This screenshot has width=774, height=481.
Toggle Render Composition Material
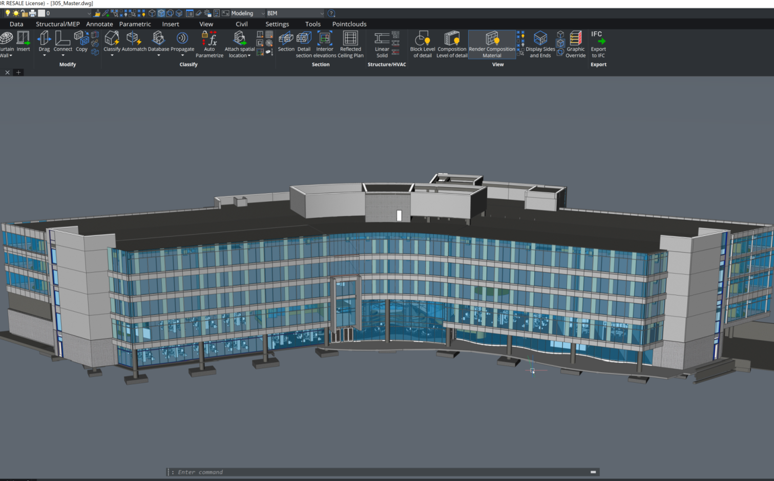tap(492, 44)
